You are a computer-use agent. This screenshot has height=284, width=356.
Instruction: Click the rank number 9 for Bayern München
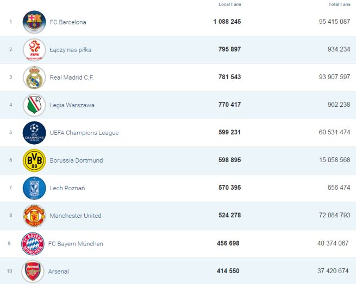click(x=10, y=243)
